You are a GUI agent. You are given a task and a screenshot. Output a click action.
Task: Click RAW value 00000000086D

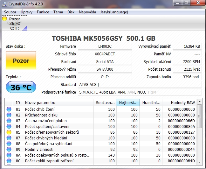click(x=182, y=121)
